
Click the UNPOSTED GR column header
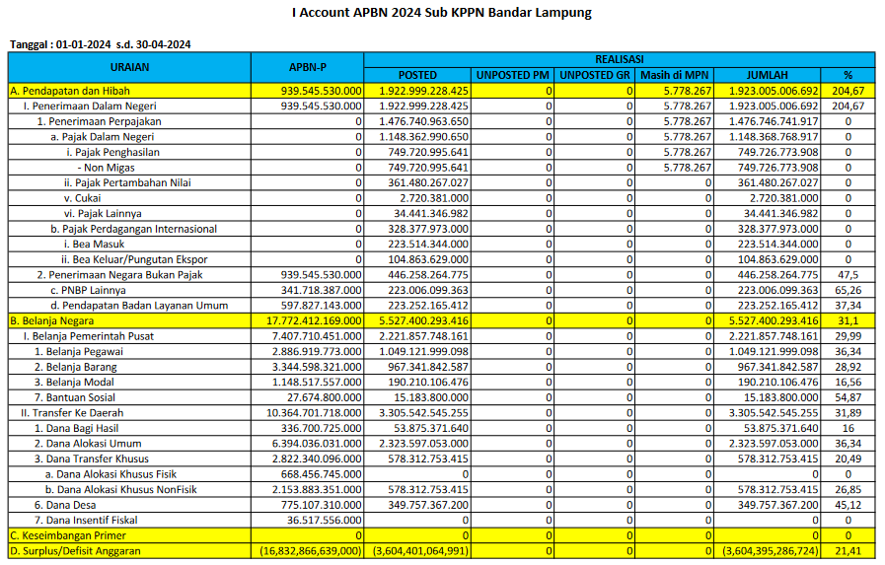594,75
